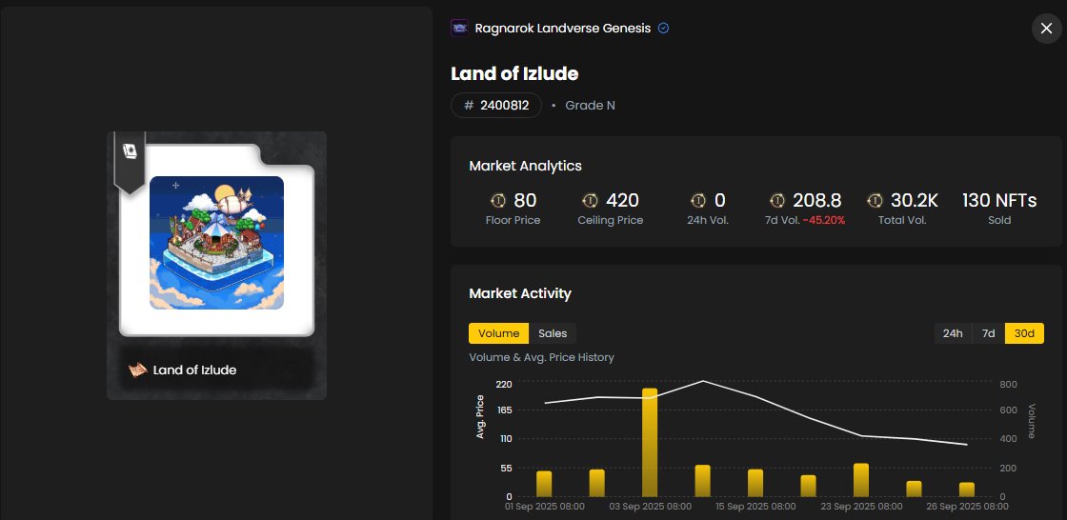The image size is (1067, 520).
Task: Click the -45.20% 7d volume change
Action: pyautogui.click(x=824, y=221)
